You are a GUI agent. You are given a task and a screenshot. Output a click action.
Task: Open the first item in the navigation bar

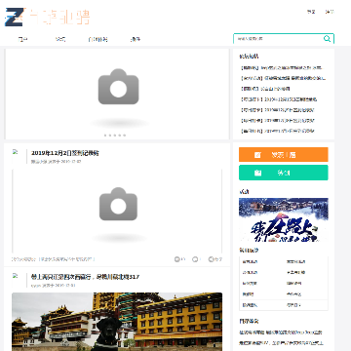(x=22, y=39)
